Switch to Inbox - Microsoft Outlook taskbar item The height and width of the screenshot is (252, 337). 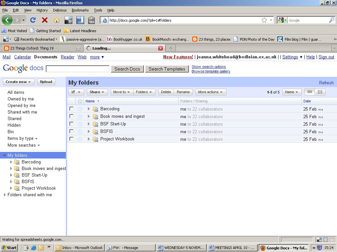coord(79,248)
